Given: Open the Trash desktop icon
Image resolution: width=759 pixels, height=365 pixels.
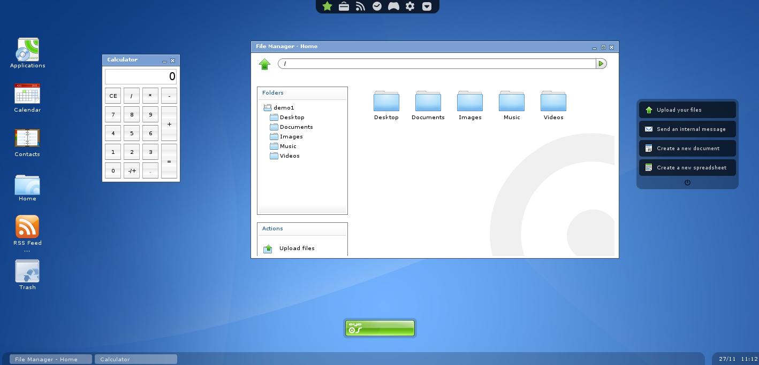Looking at the screenshot, I should (27, 271).
